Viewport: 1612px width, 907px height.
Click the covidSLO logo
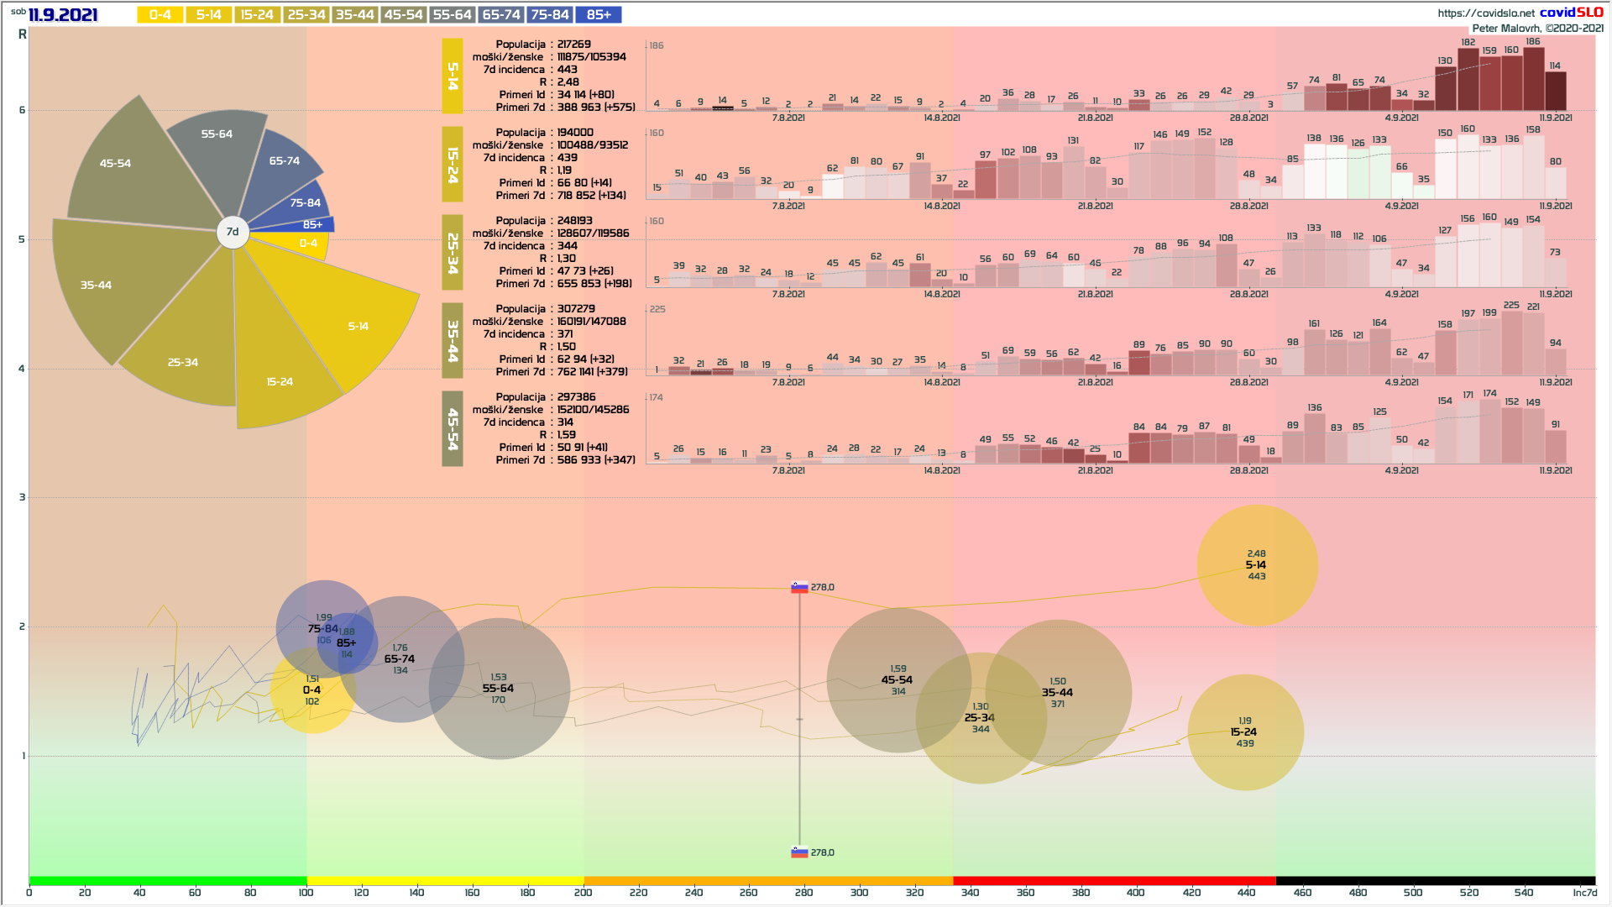coord(1571,13)
